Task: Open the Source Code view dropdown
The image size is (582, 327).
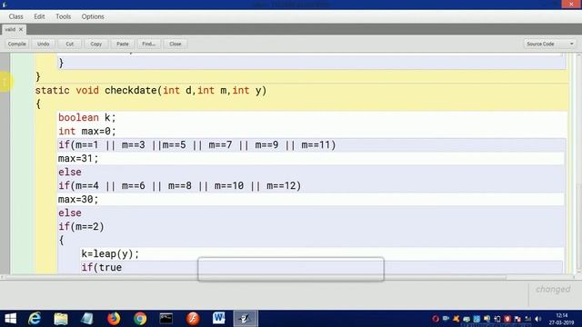Action: (550, 44)
